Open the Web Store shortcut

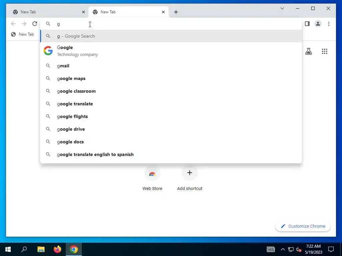click(x=152, y=179)
